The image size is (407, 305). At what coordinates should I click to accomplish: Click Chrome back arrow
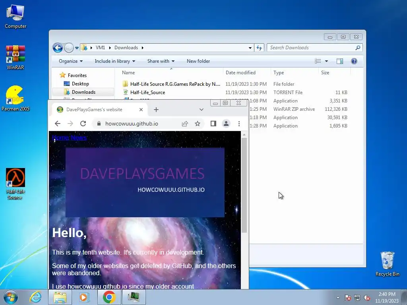click(58, 124)
